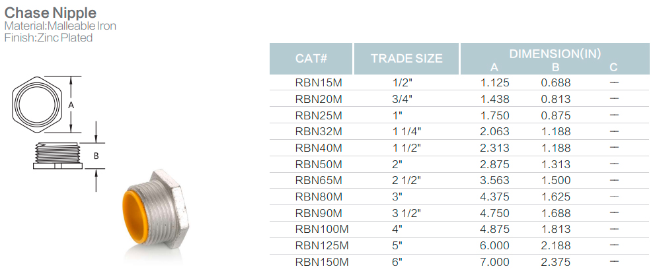
Task: Click the DIMENSION(IN) header
Action: (555, 53)
